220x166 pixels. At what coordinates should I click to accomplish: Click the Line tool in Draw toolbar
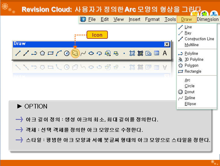pos(18,53)
